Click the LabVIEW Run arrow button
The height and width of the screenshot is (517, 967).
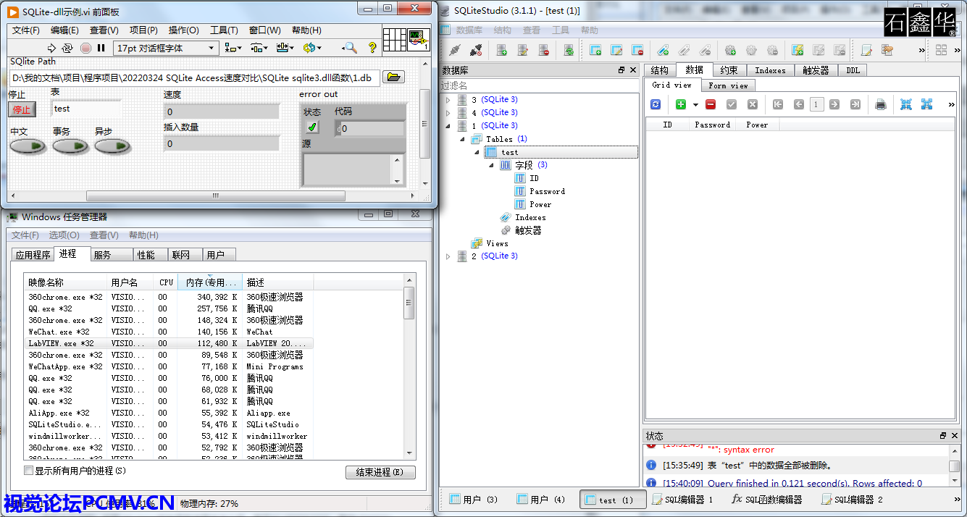pyautogui.click(x=51, y=49)
